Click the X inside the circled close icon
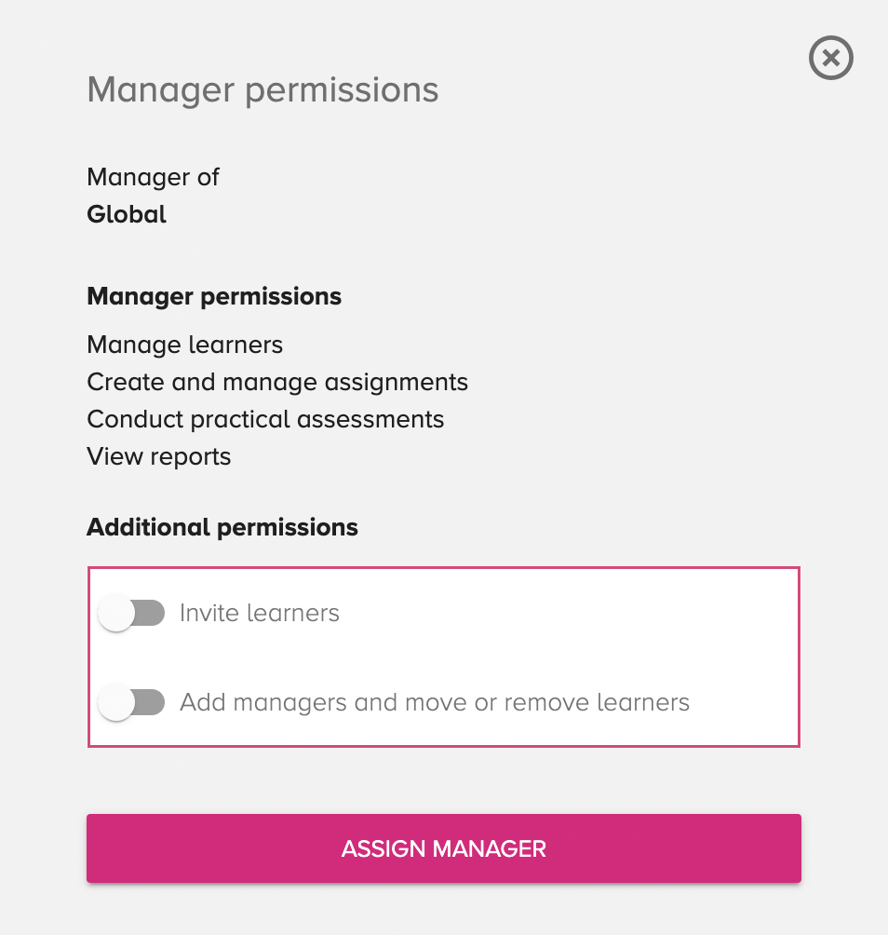Image resolution: width=888 pixels, height=935 pixels. (x=831, y=58)
